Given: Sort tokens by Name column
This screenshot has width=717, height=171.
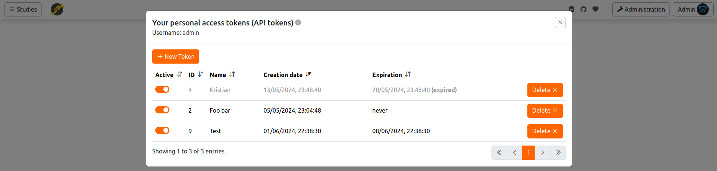Looking at the screenshot, I should click(x=232, y=74).
